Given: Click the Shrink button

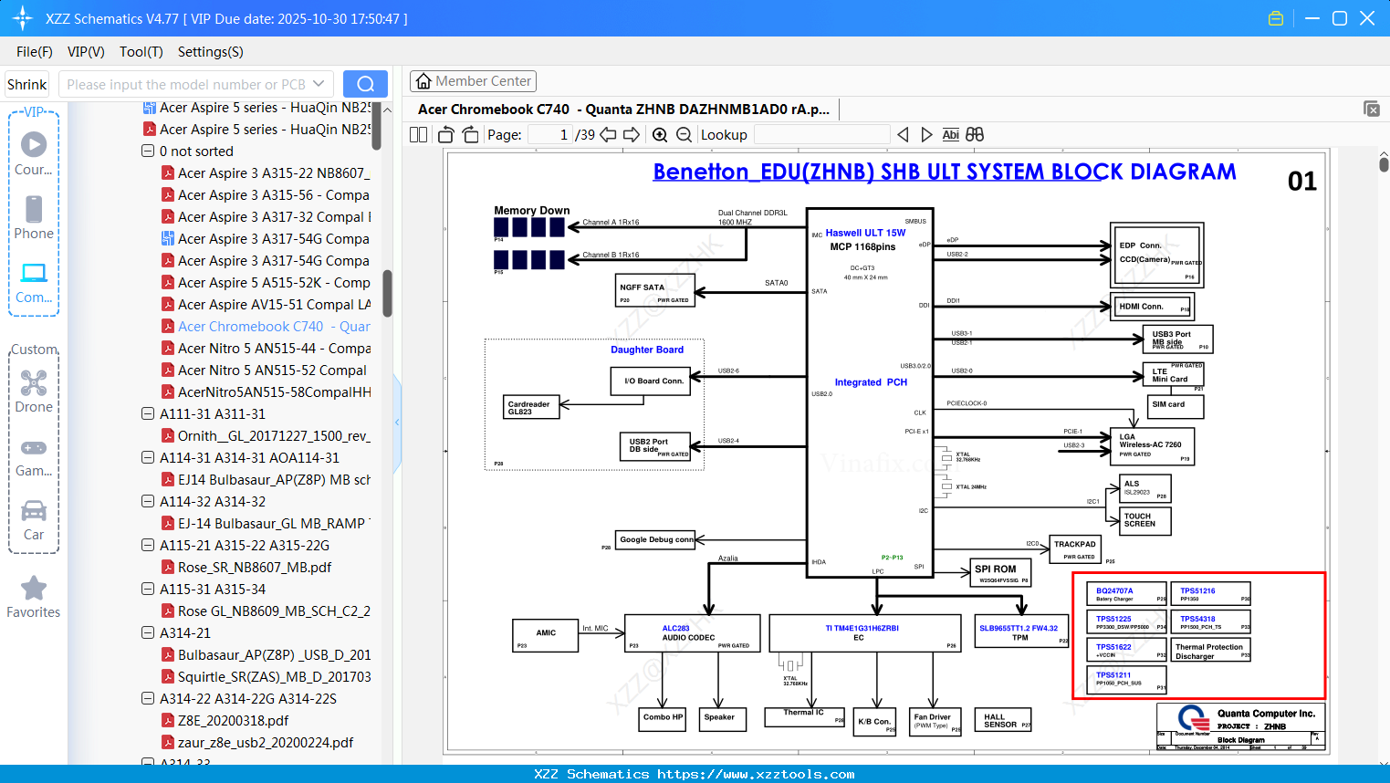Looking at the screenshot, I should click(26, 84).
